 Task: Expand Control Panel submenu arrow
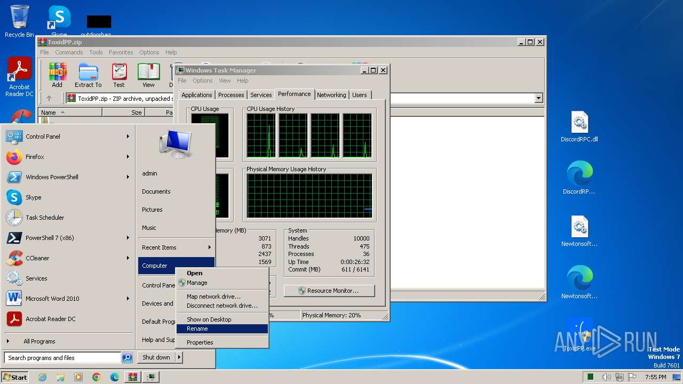(128, 137)
